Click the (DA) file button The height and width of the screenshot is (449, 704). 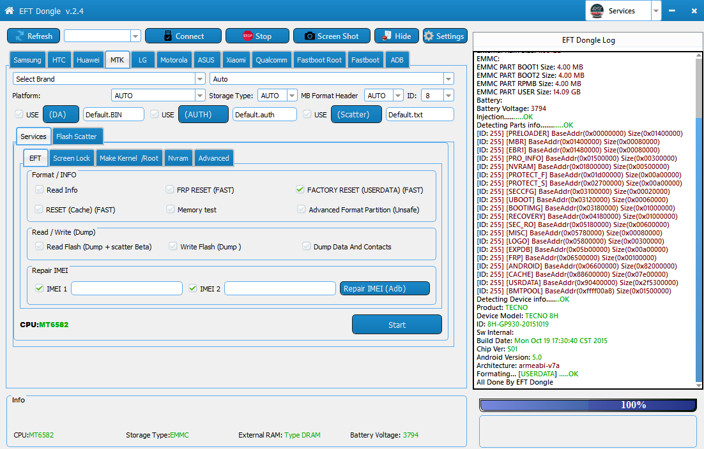[61, 114]
